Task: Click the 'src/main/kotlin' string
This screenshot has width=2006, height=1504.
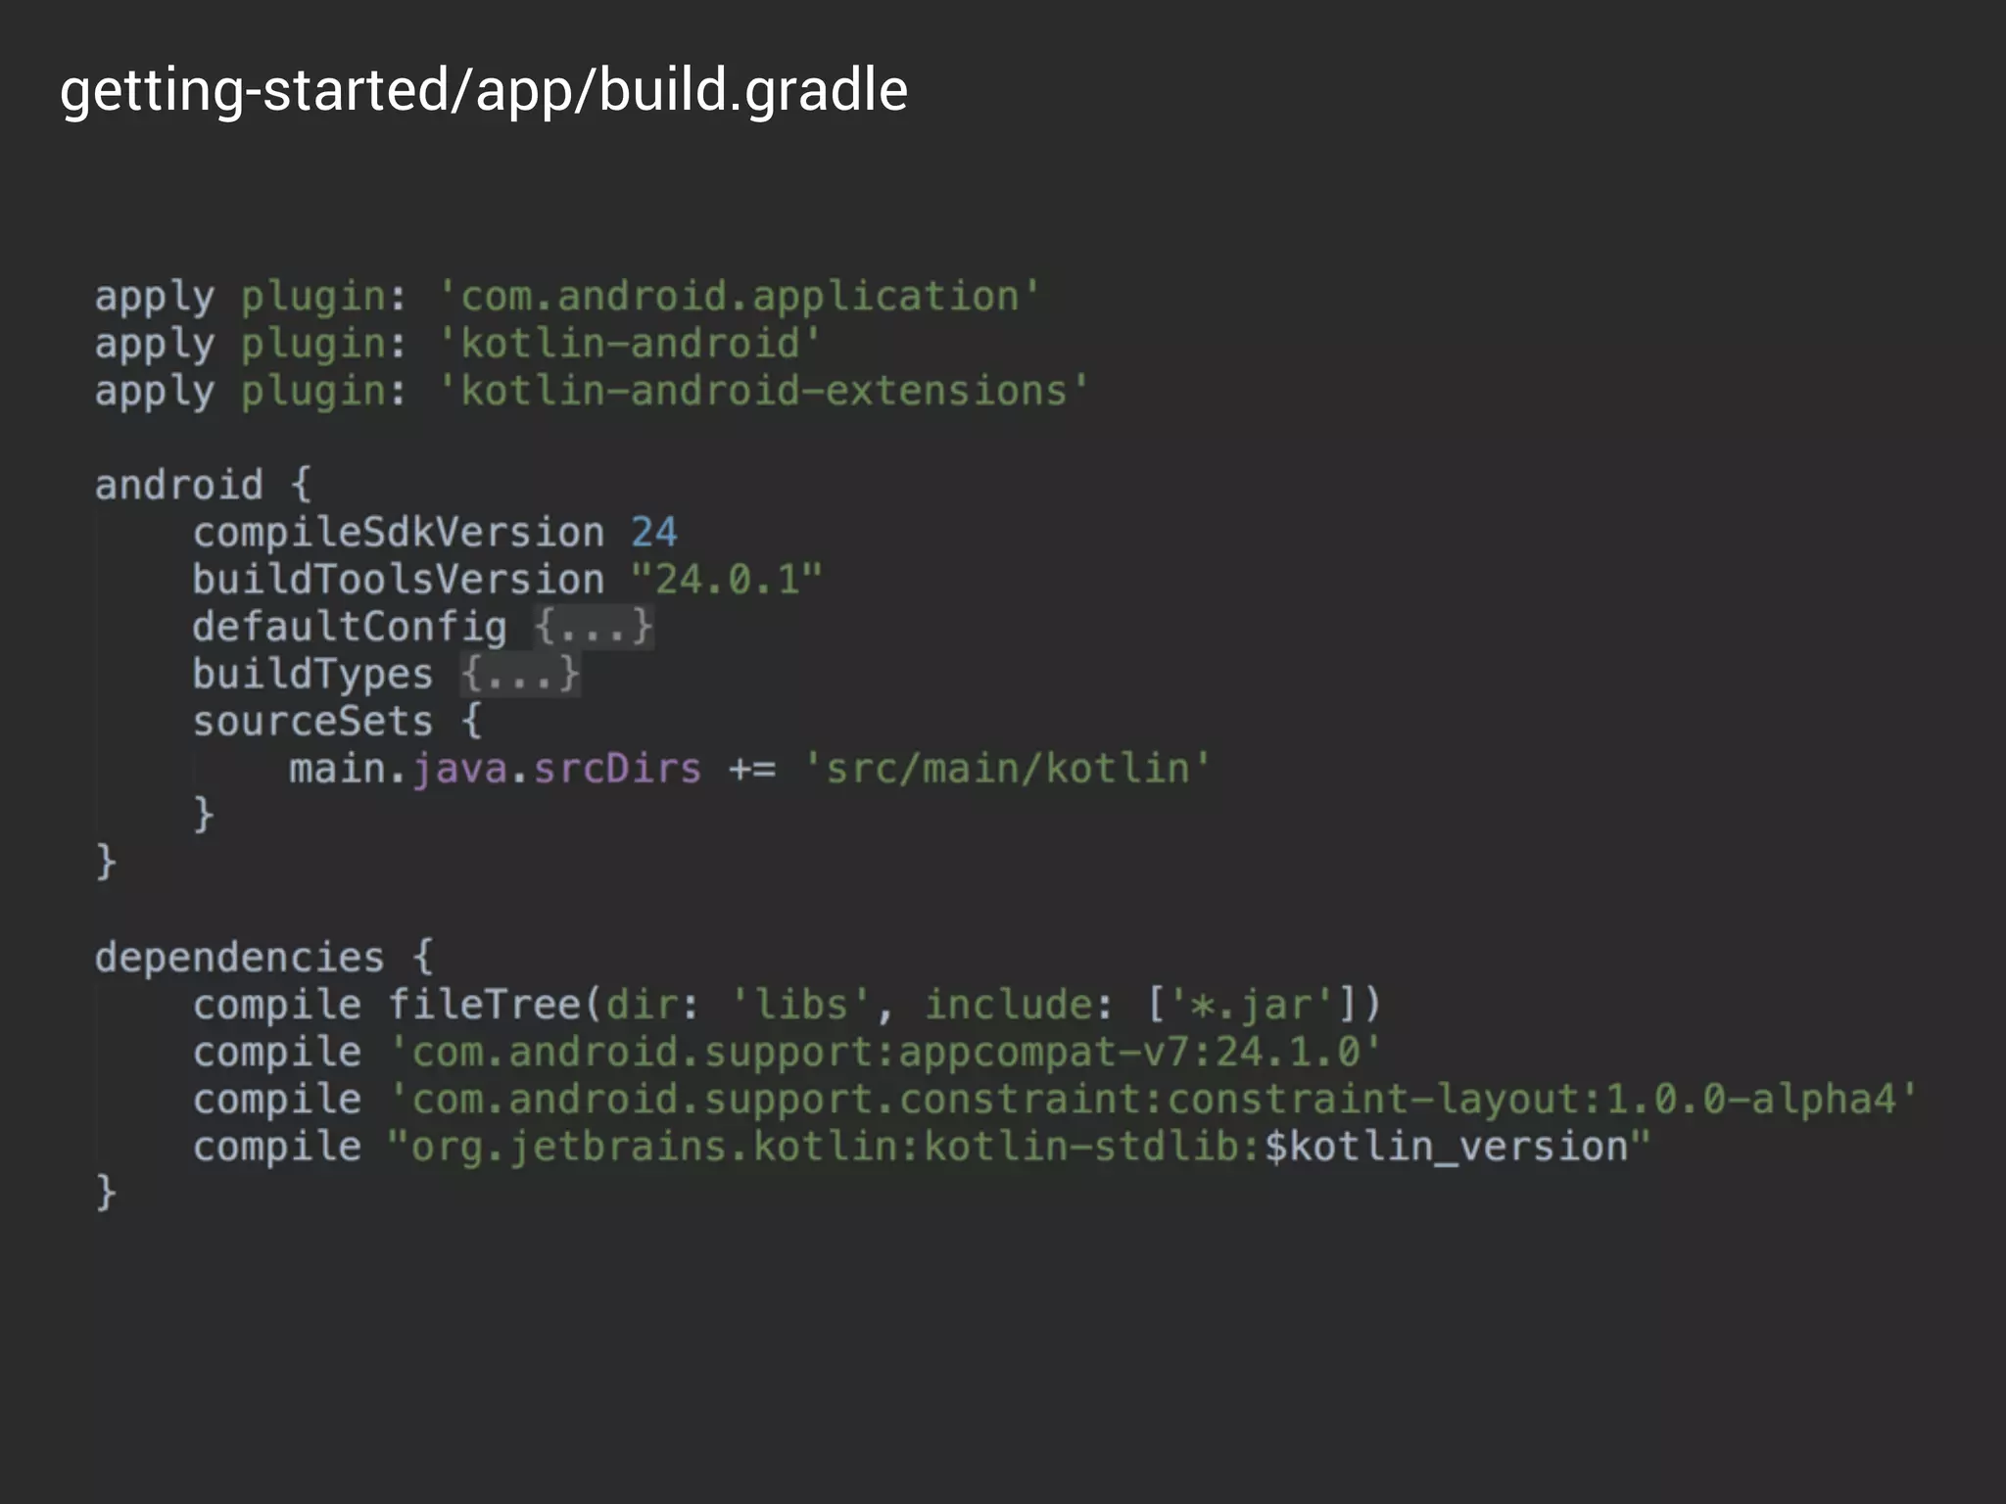Action: (1007, 769)
